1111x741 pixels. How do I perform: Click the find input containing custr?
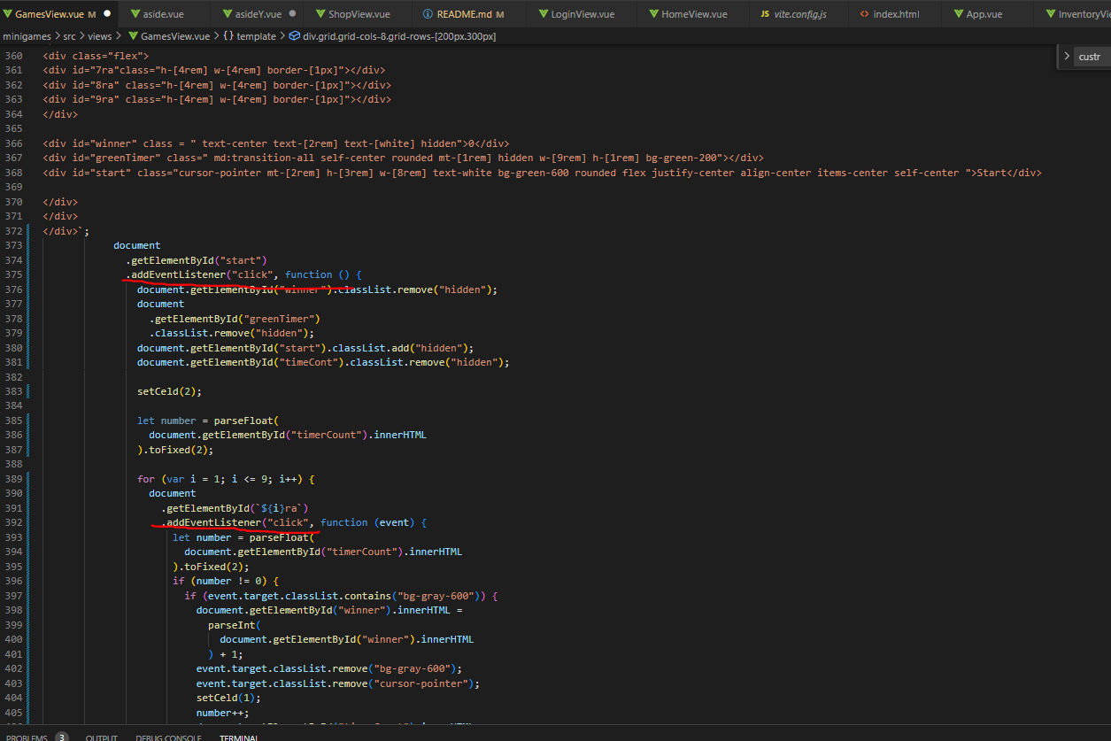tap(1093, 56)
